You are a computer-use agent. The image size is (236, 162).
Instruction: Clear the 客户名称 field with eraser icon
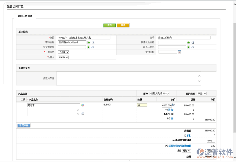click(93, 42)
